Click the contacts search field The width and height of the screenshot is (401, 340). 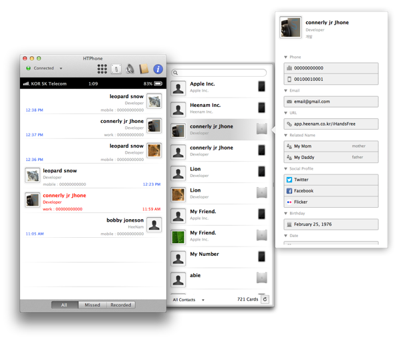click(220, 72)
